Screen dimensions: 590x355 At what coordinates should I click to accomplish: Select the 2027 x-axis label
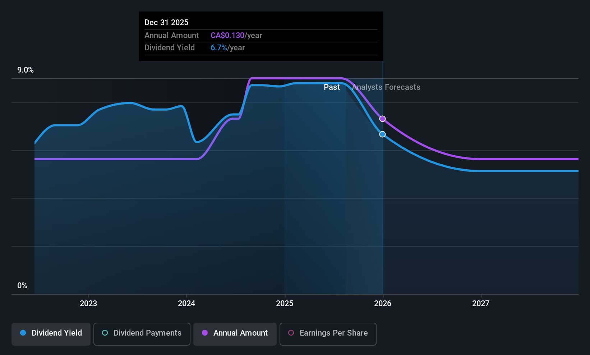point(481,304)
